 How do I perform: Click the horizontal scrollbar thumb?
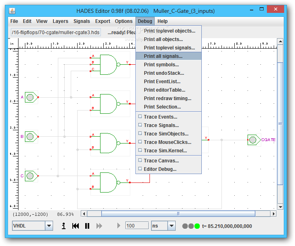click(178, 213)
